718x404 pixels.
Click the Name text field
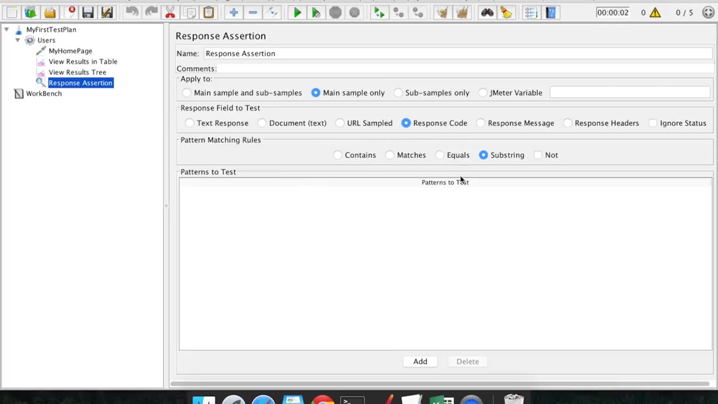pyautogui.click(x=457, y=53)
